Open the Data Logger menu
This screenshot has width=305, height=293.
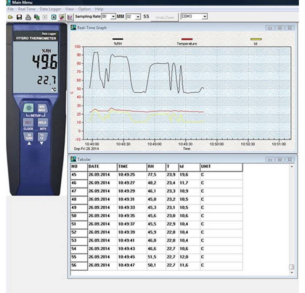tap(50, 9)
